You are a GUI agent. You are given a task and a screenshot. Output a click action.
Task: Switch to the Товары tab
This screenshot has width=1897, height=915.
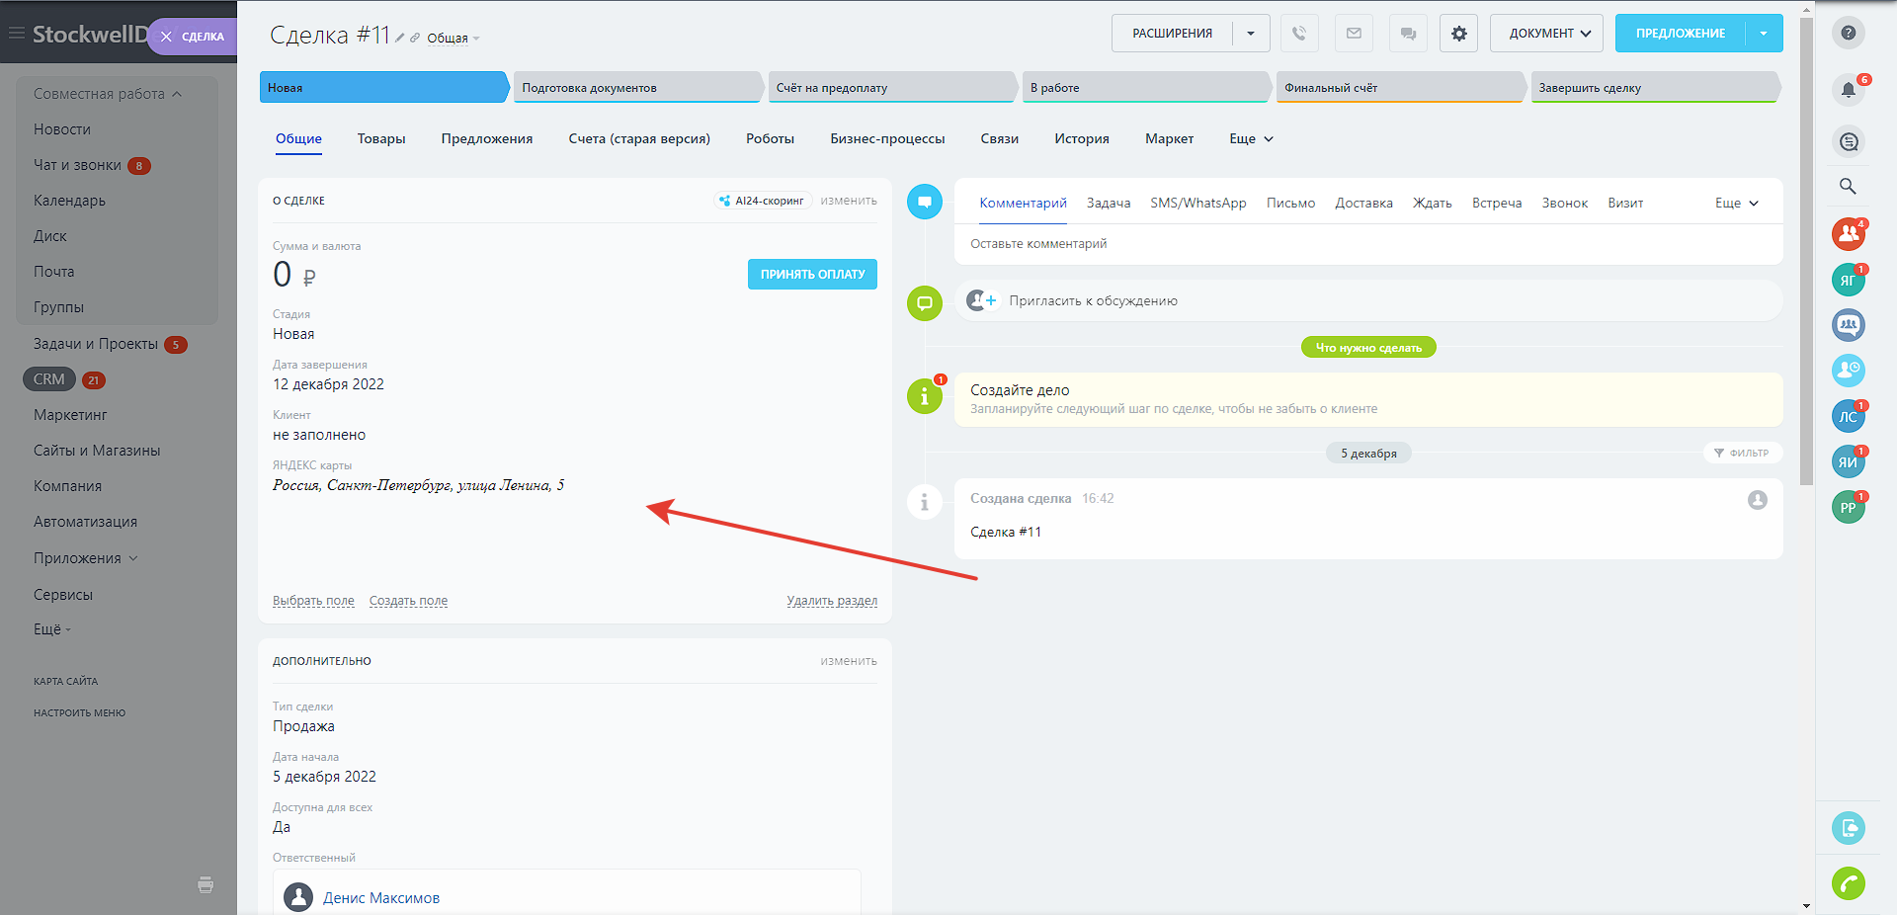[x=381, y=139]
